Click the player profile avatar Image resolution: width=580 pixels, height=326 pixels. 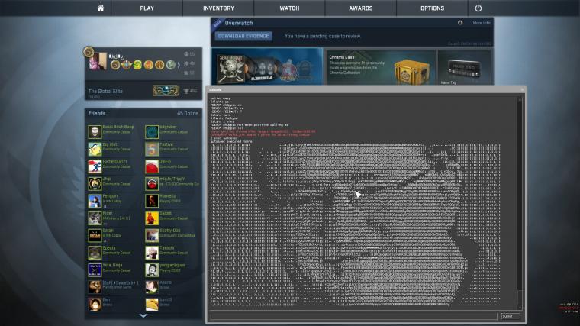(97, 61)
